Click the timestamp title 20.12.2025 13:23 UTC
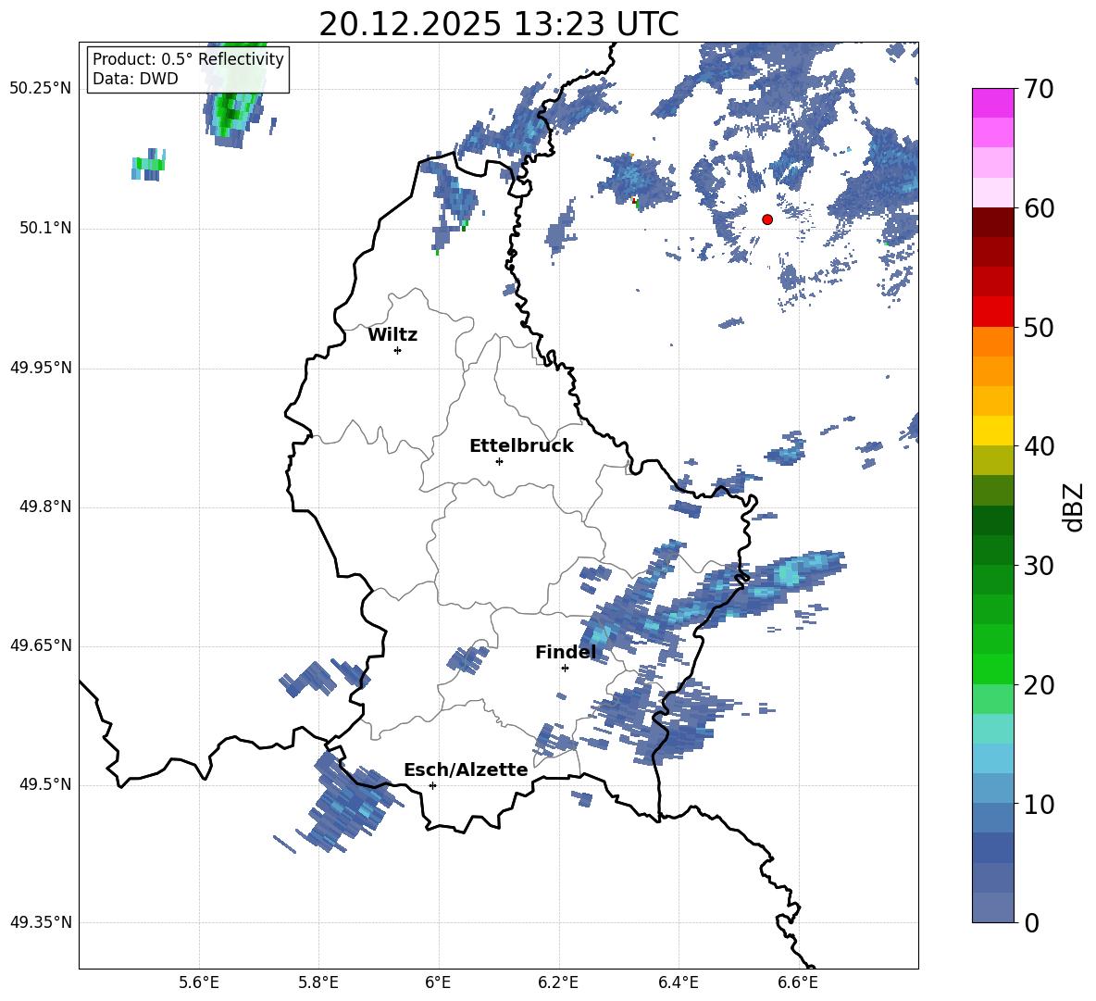The height and width of the screenshot is (1001, 1096). (498, 24)
